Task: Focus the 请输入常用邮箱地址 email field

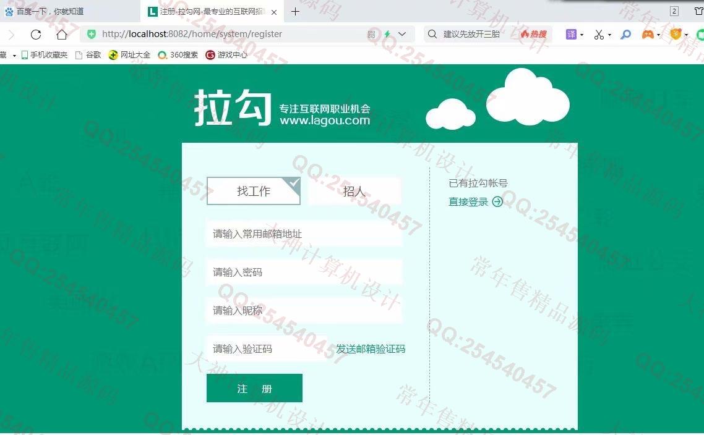Action: coord(304,234)
